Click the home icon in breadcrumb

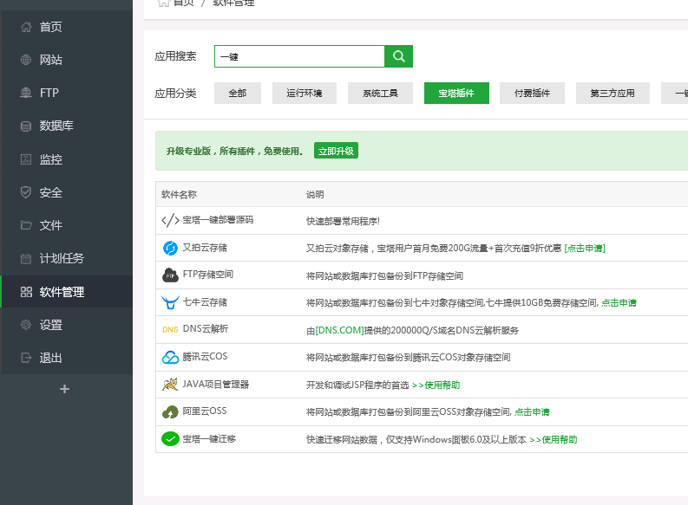point(164,3)
